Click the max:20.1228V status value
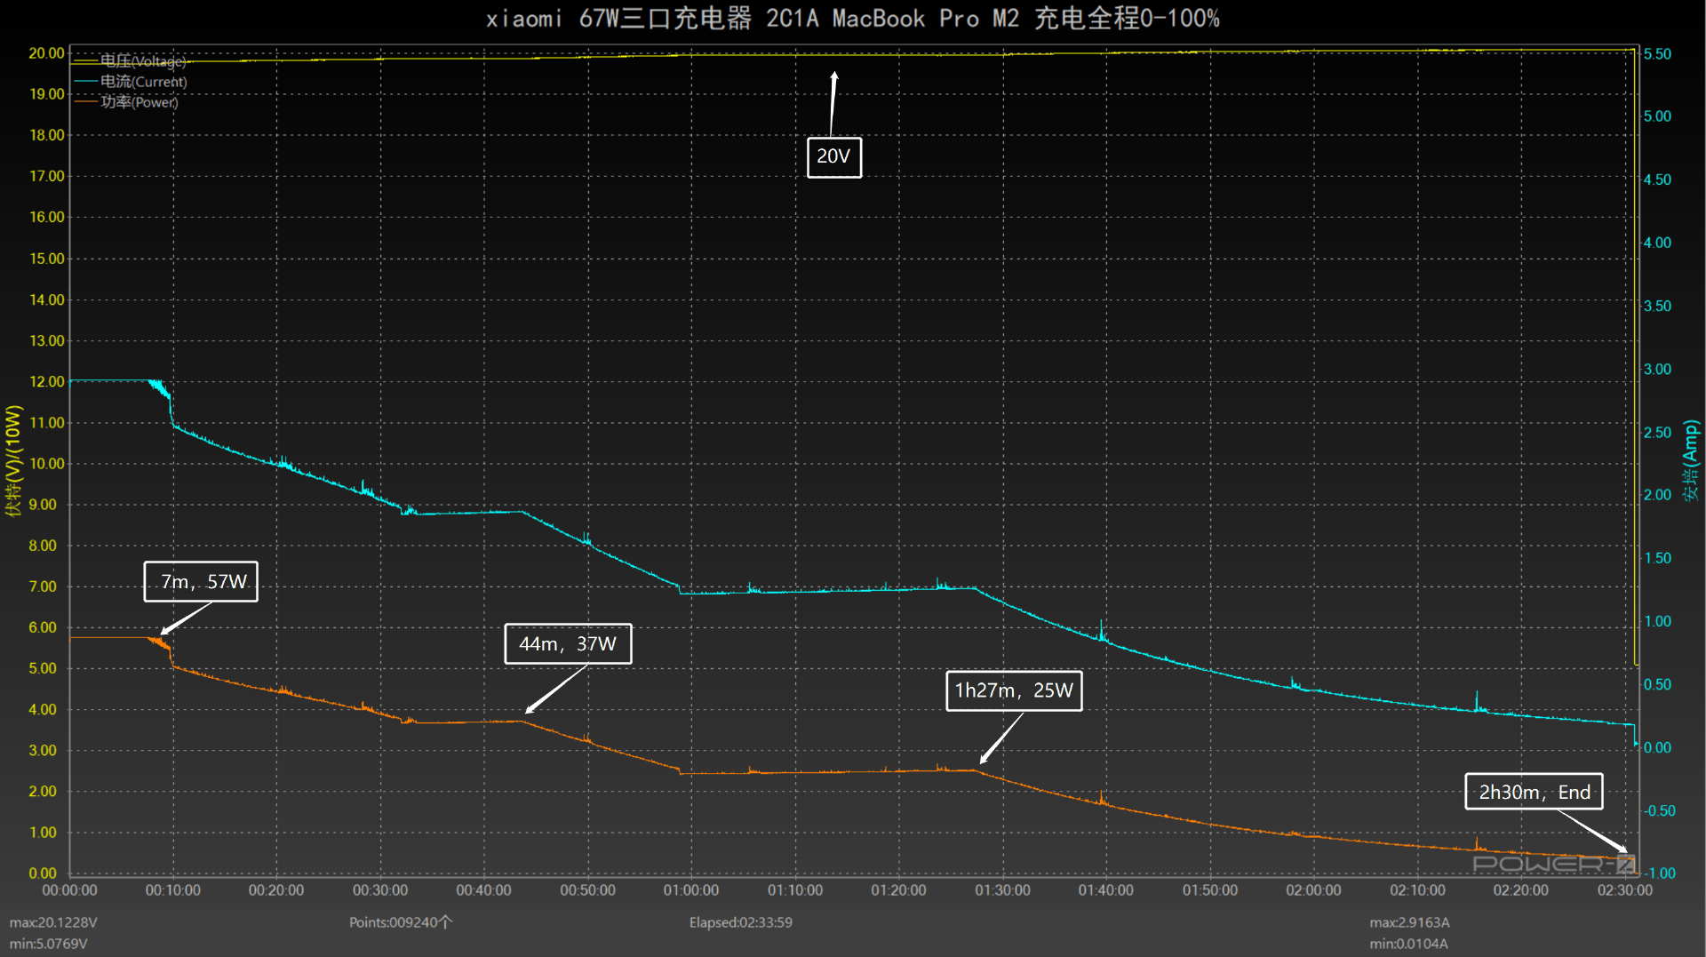The width and height of the screenshot is (1706, 957). tap(53, 922)
